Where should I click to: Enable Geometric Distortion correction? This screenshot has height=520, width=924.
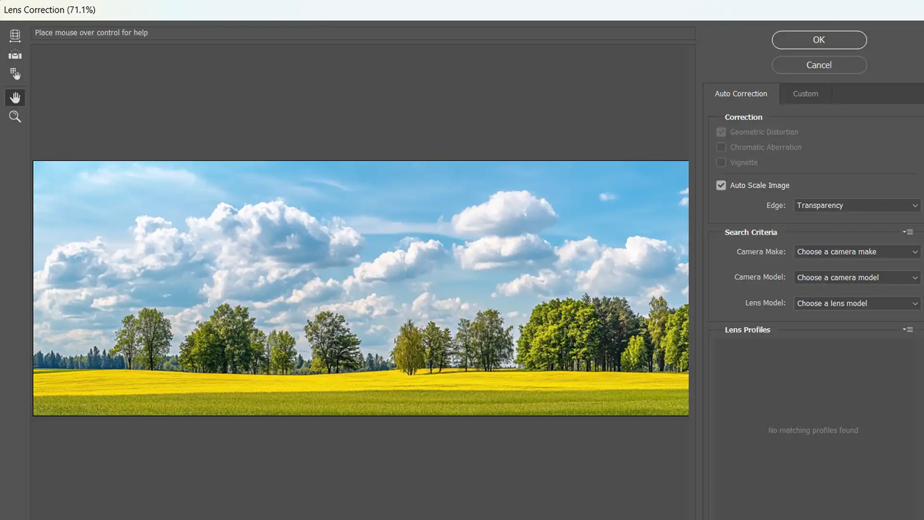pos(721,131)
